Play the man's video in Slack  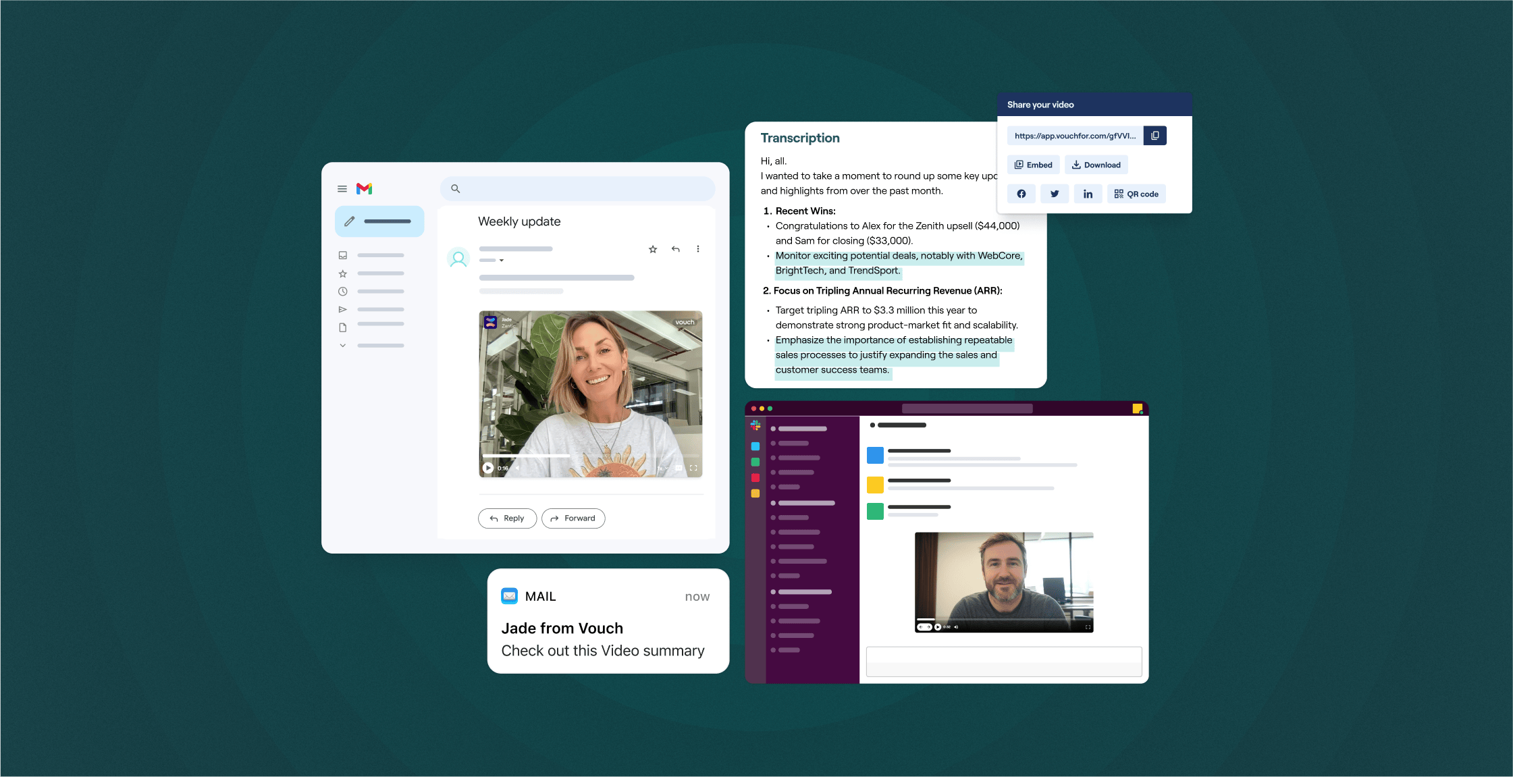[938, 627]
